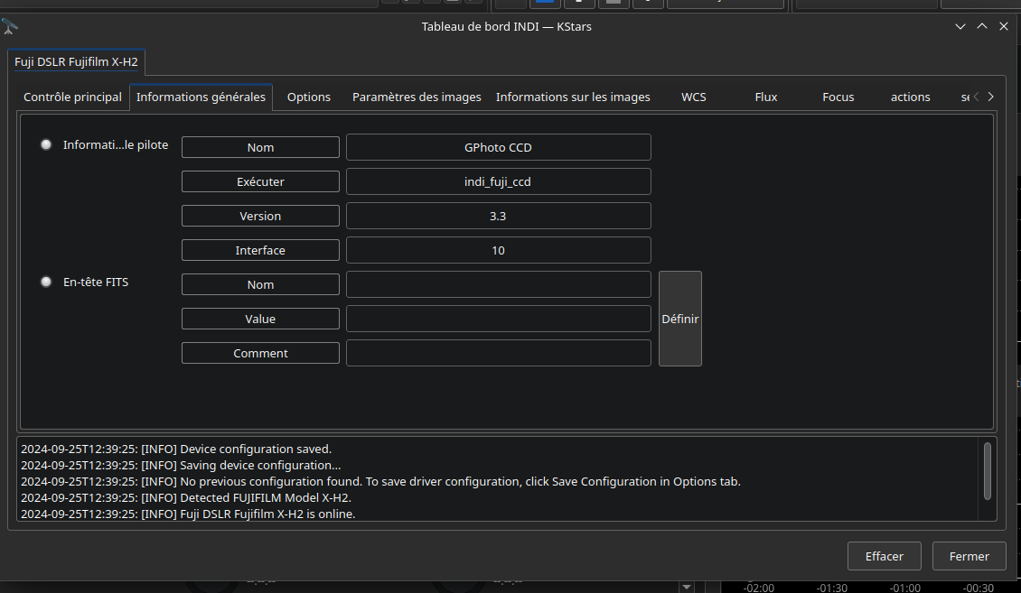This screenshot has width=1021, height=593.
Task: Click the FITS Value label
Action: (260, 319)
